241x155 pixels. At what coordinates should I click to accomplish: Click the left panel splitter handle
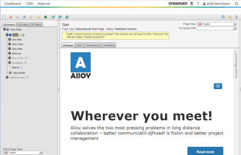[x=58, y=89]
